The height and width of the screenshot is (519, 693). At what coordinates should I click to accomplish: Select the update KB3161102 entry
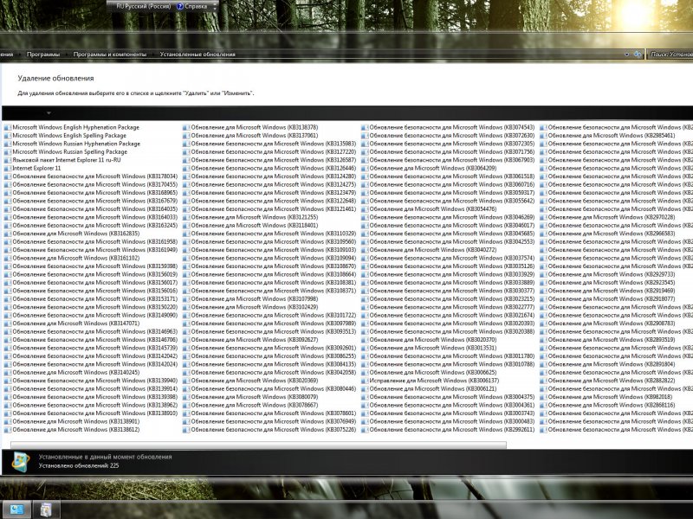76,258
